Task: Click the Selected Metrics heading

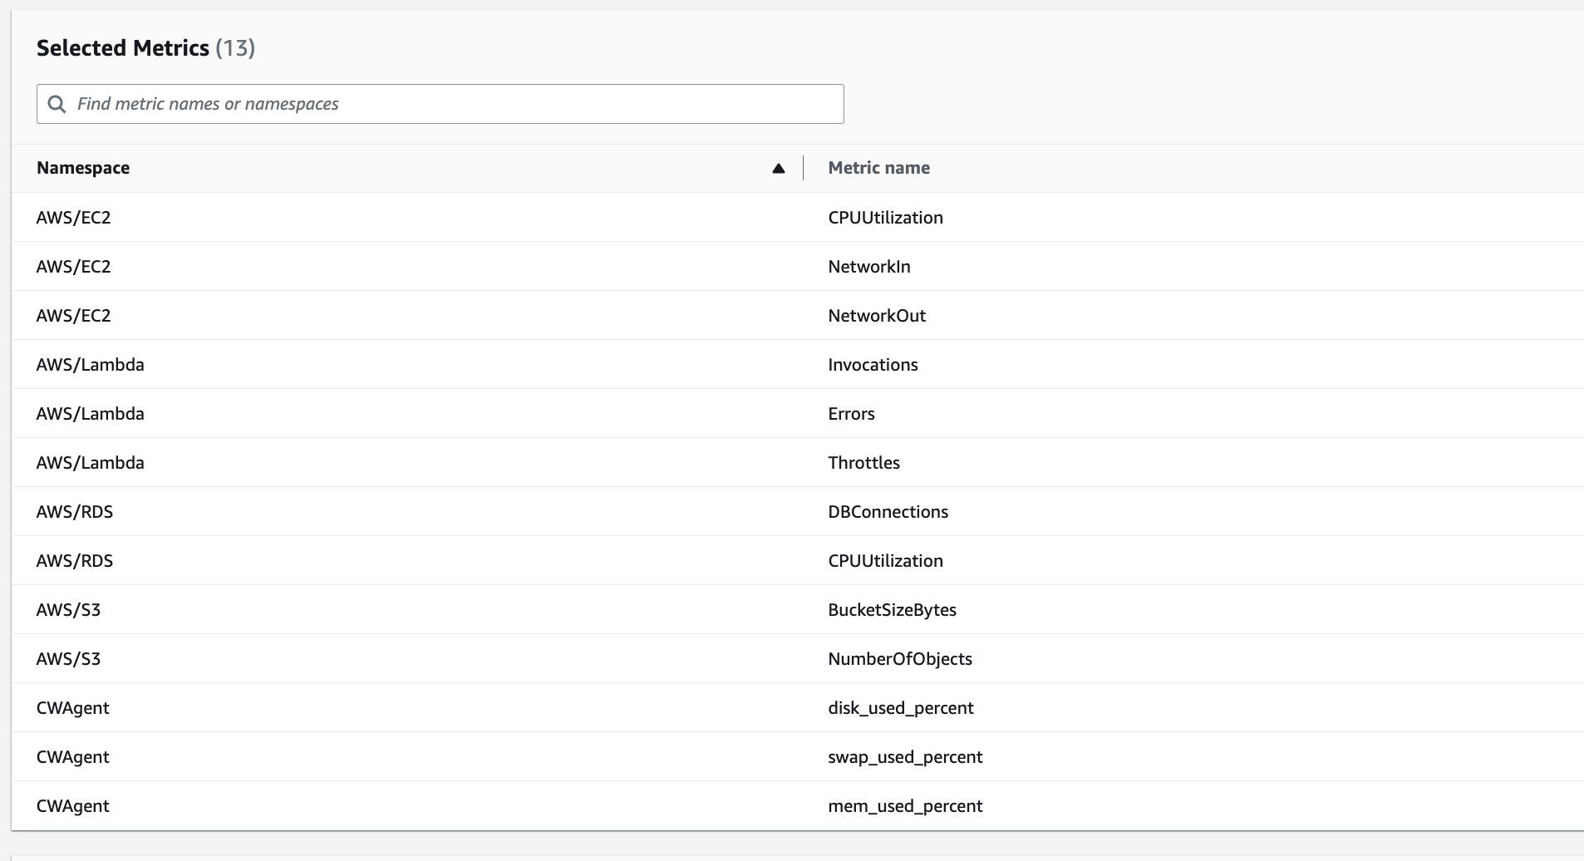Action: [x=123, y=47]
